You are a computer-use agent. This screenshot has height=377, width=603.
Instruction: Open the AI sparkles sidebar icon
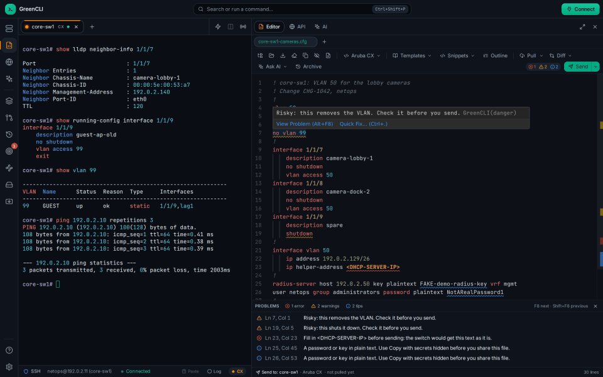(x=9, y=79)
